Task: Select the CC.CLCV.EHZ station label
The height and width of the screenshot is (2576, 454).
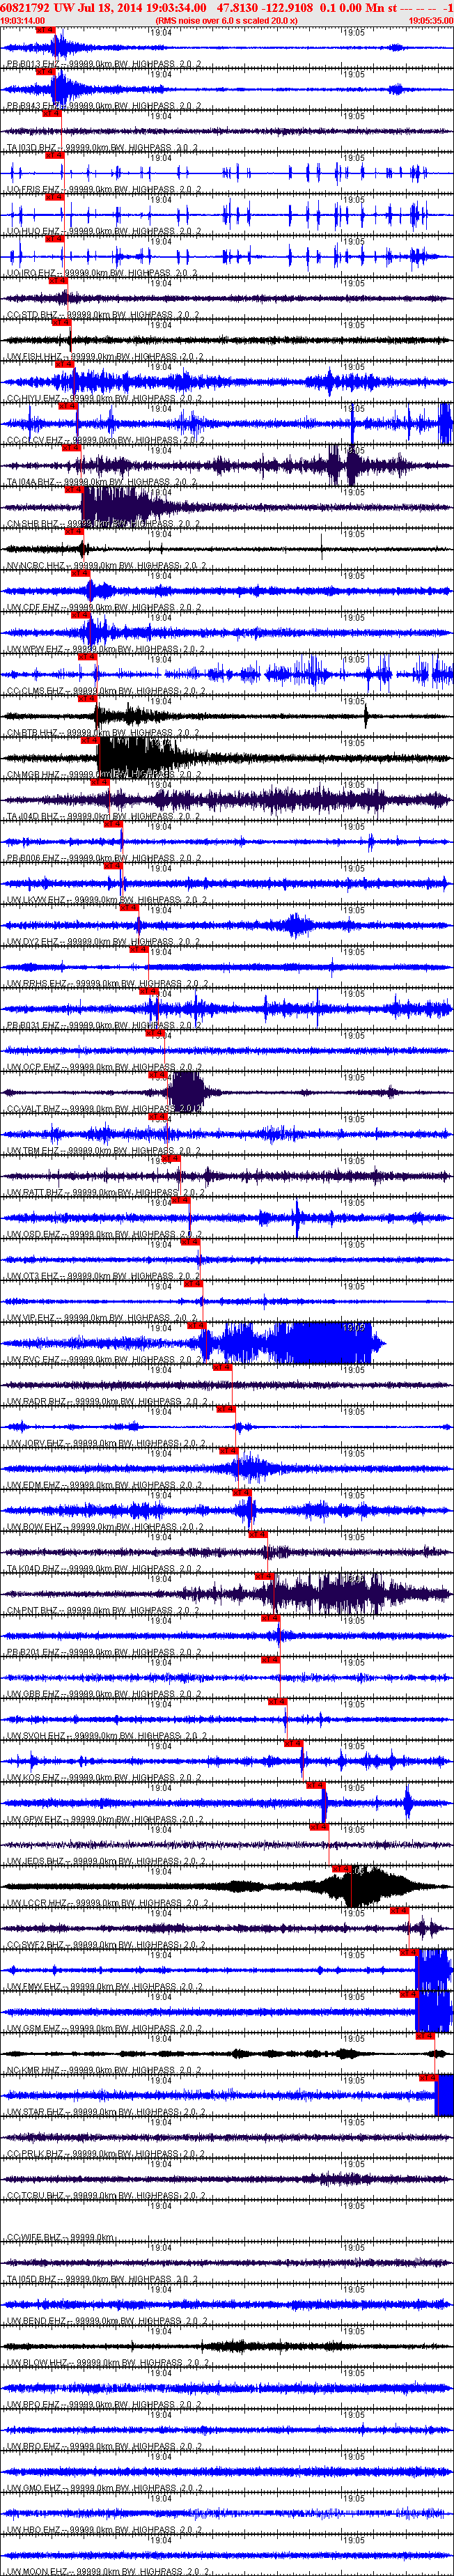Action: [105, 440]
